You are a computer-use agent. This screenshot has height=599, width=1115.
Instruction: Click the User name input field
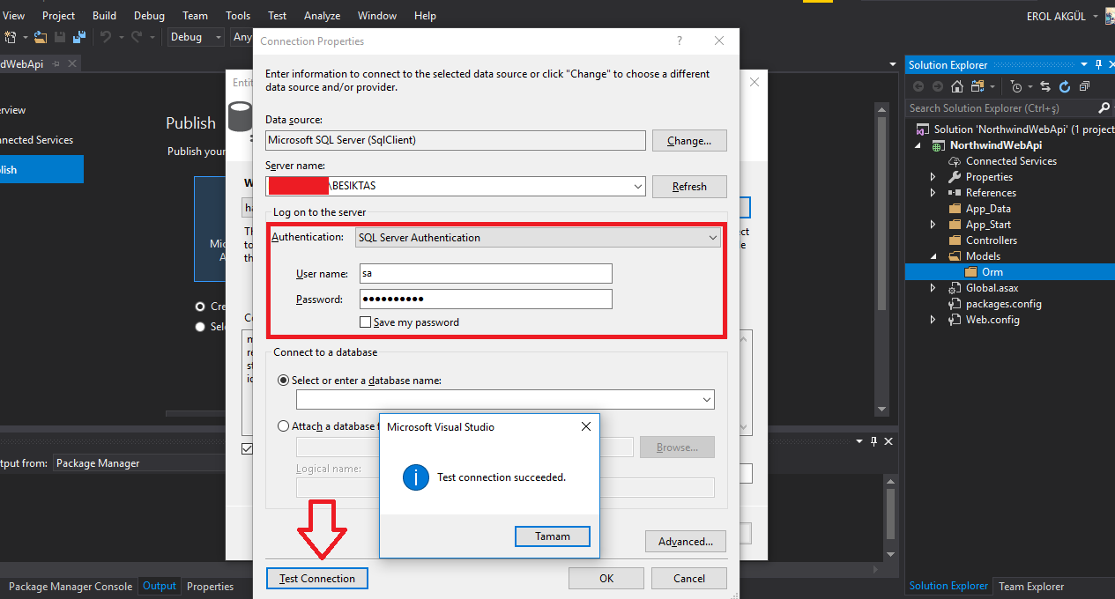(485, 274)
